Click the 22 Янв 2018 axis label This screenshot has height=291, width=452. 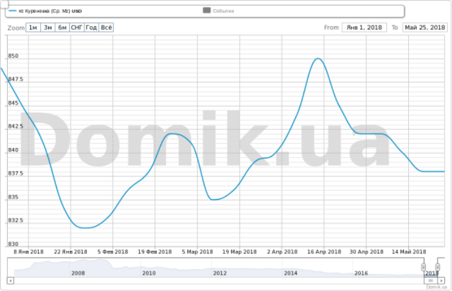pos(70,252)
